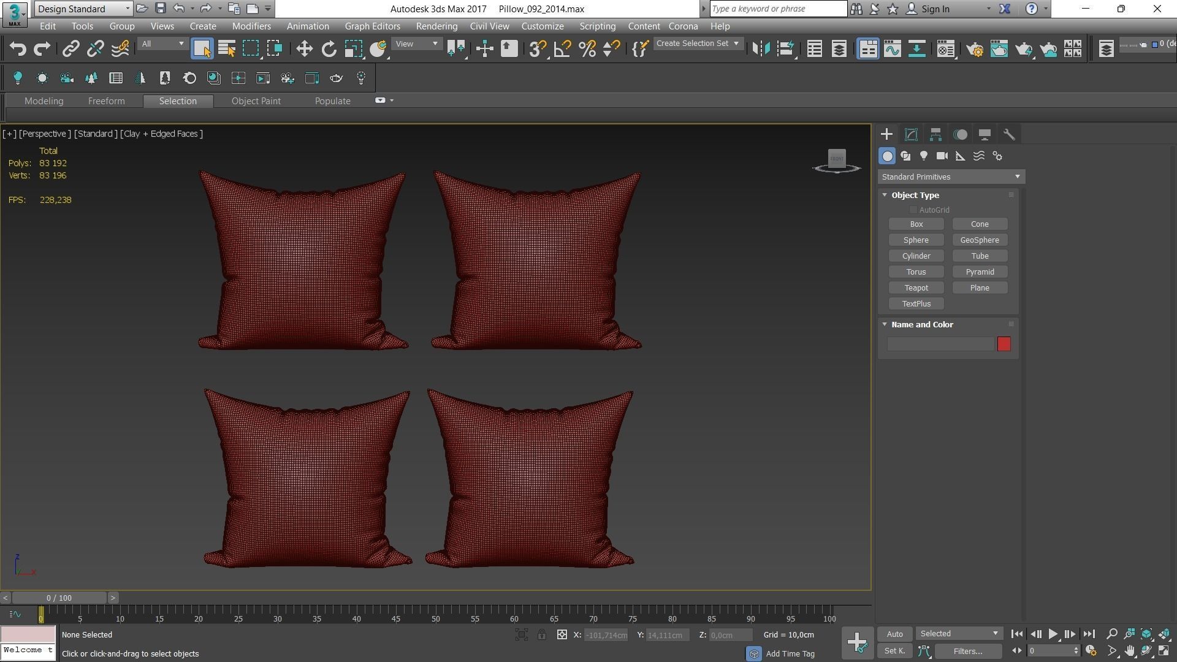Click the TextPlus button

pyautogui.click(x=916, y=304)
